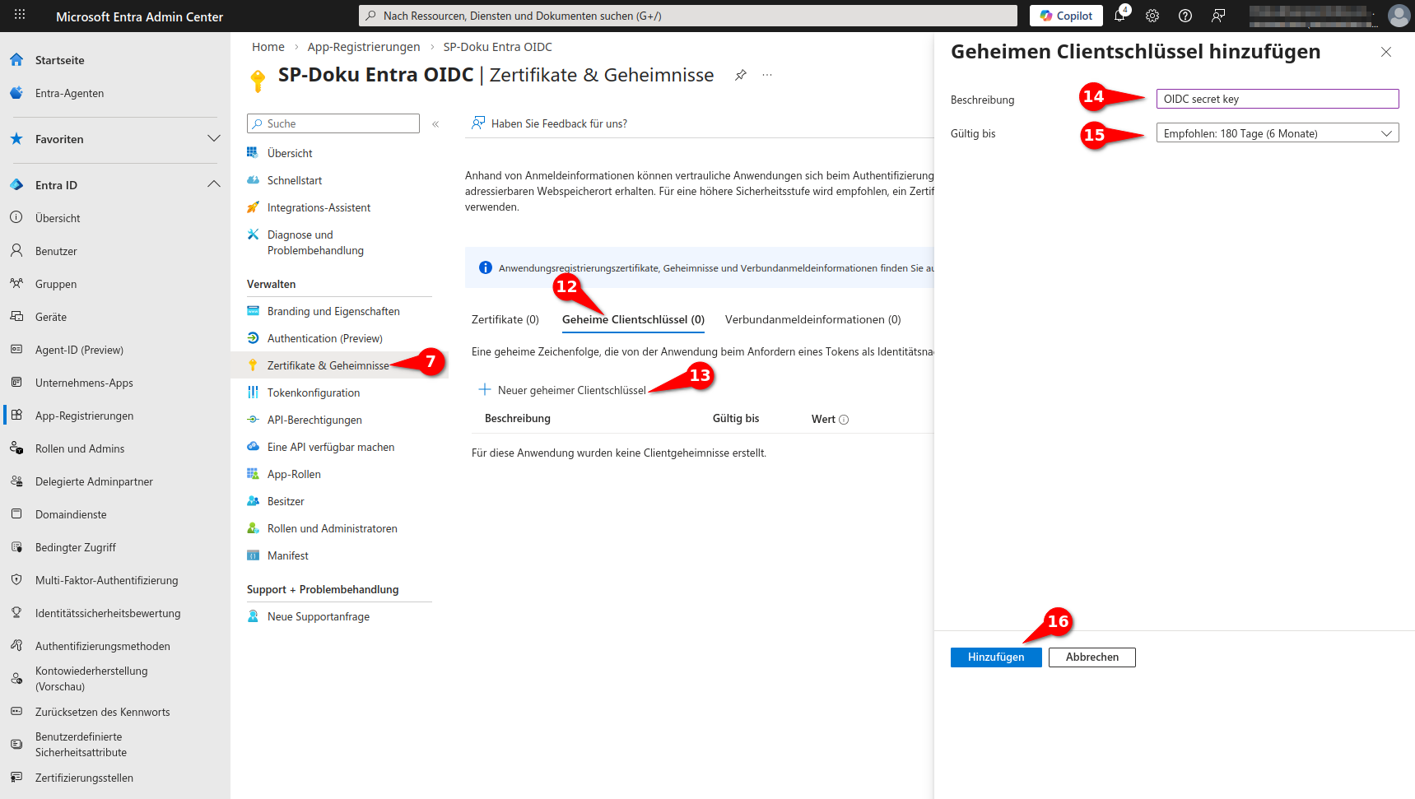The image size is (1415, 799).
Task: Collapse the Entra ID section
Action: click(x=213, y=185)
